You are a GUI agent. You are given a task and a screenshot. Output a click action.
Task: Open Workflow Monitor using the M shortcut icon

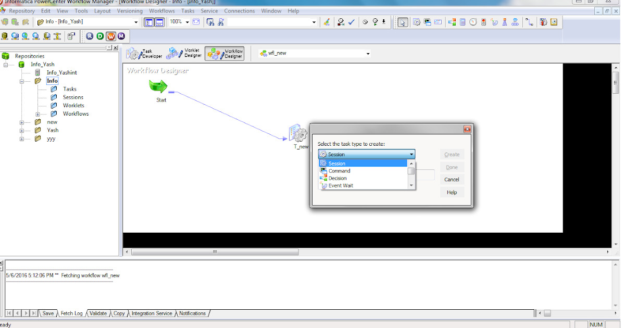(x=121, y=36)
